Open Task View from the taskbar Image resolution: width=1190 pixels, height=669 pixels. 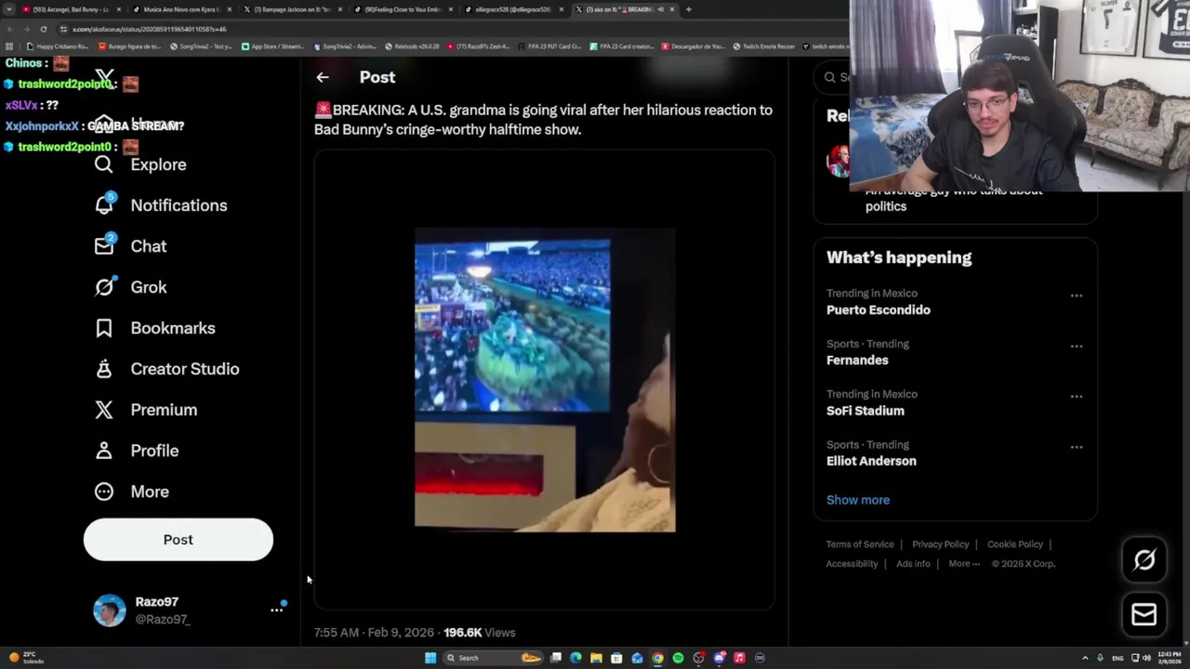pyautogui.click(x=555, y=658)
